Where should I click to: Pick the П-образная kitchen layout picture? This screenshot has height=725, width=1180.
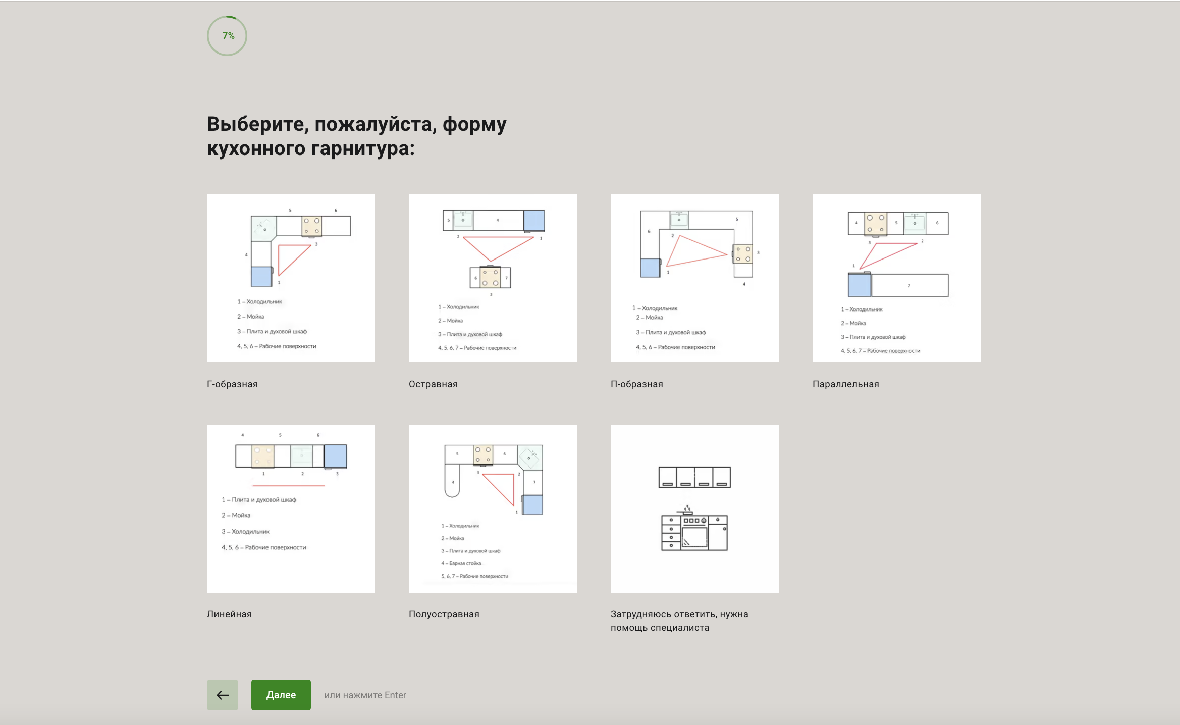pyautogui.click(x=694, y=278)
